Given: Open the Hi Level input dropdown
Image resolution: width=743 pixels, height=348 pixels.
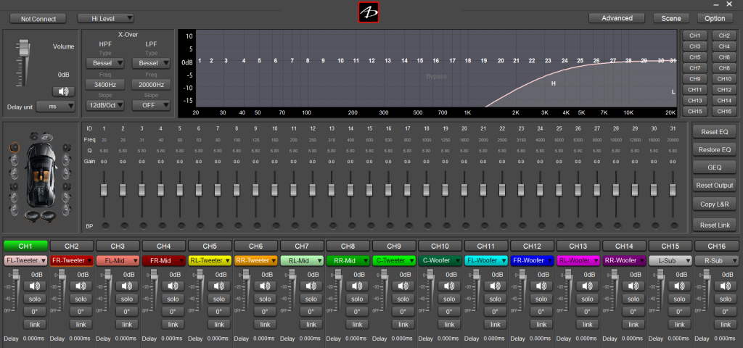Looking at the screenshot, I should tap(105, 18).
